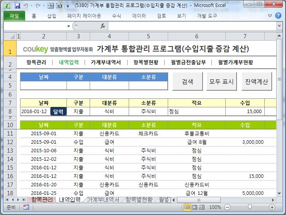Open Customize Quick Access Toolbar arrow
286x215 pixels.
68,6
